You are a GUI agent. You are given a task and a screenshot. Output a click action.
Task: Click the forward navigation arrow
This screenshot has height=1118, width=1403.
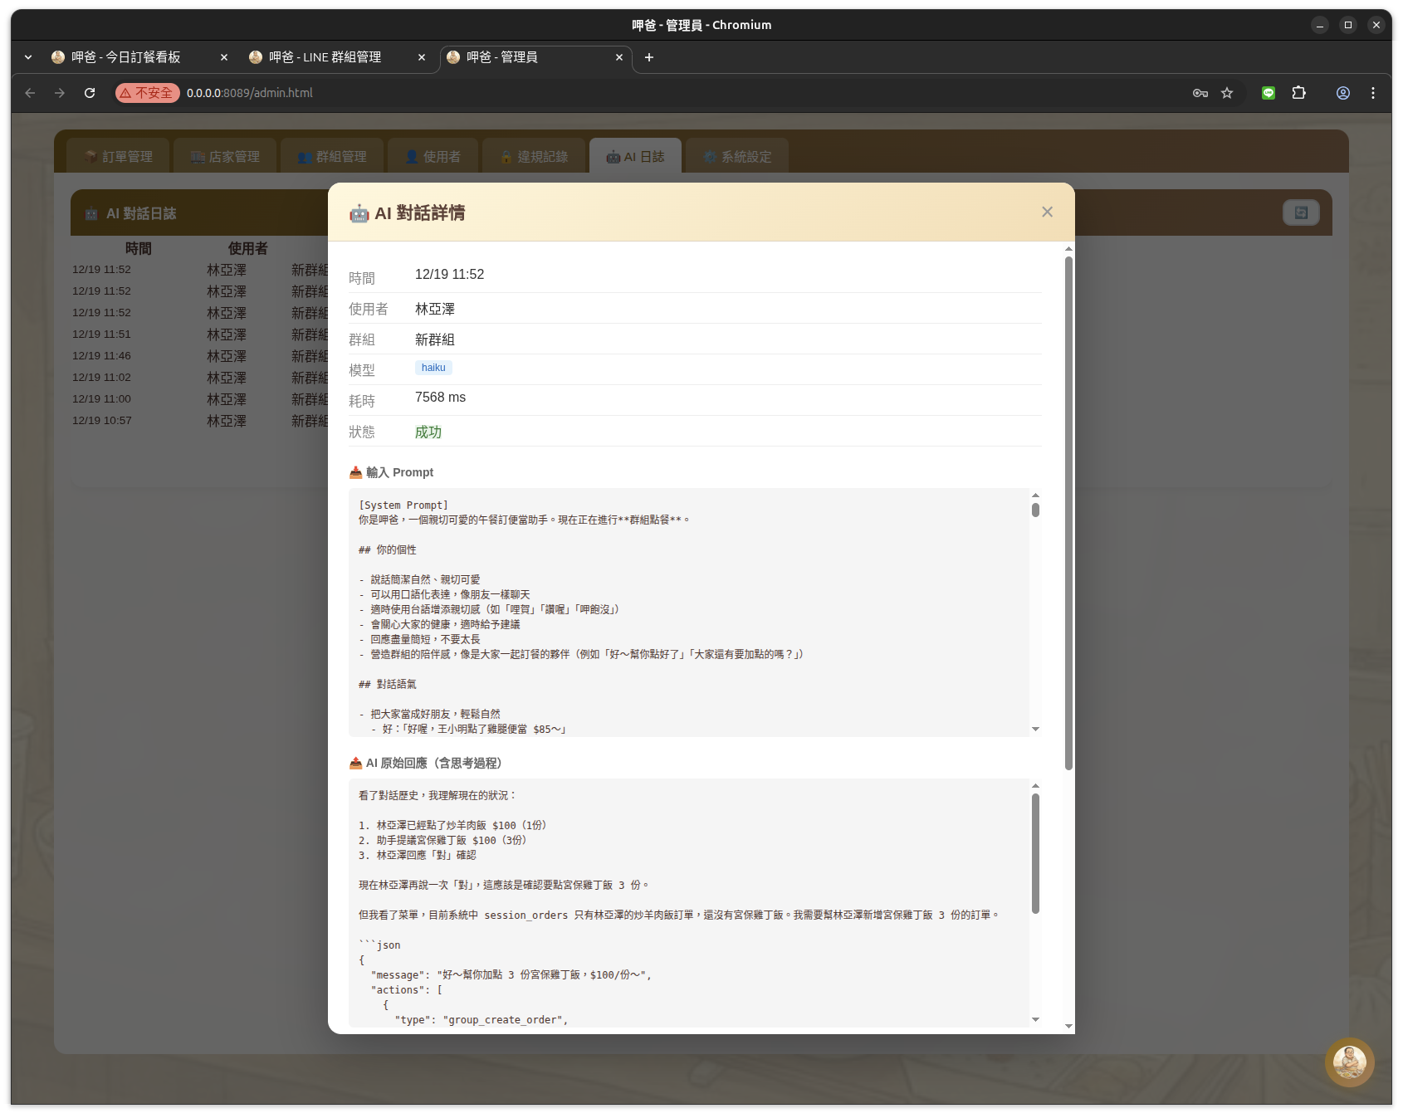[x=59, y=93]
